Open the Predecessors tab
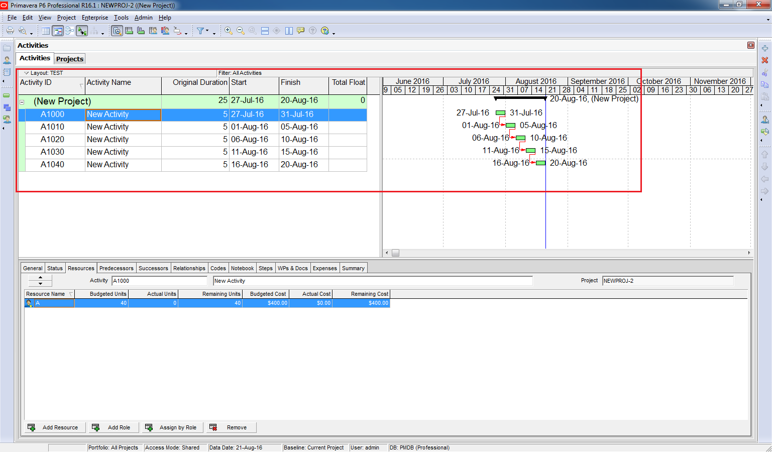This screenshot has width=772, height=452. 117,268
